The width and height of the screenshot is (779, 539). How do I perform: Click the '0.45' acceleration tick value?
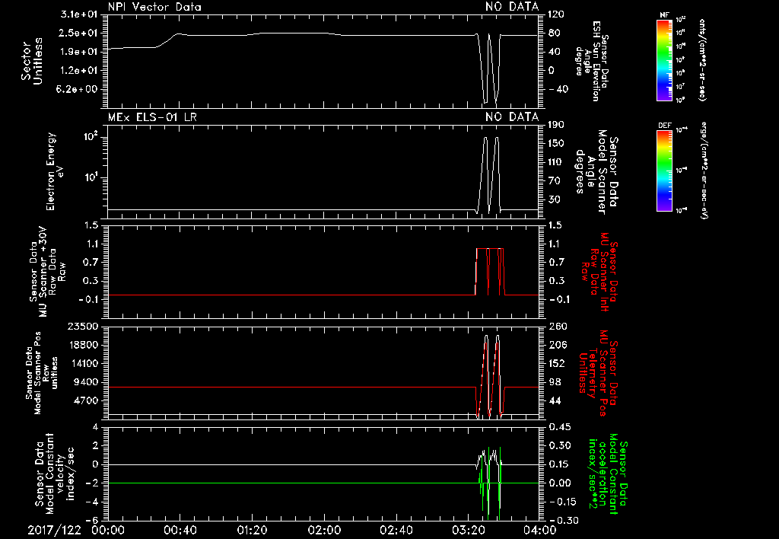(561, 426)
